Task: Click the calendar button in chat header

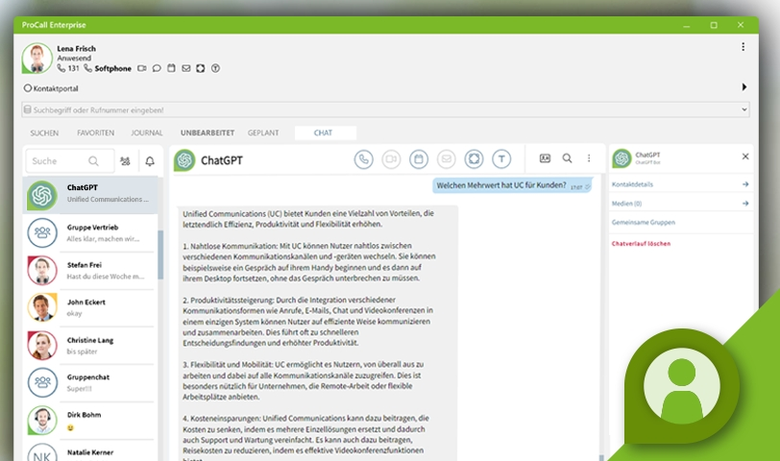Action: pos(419,159)
